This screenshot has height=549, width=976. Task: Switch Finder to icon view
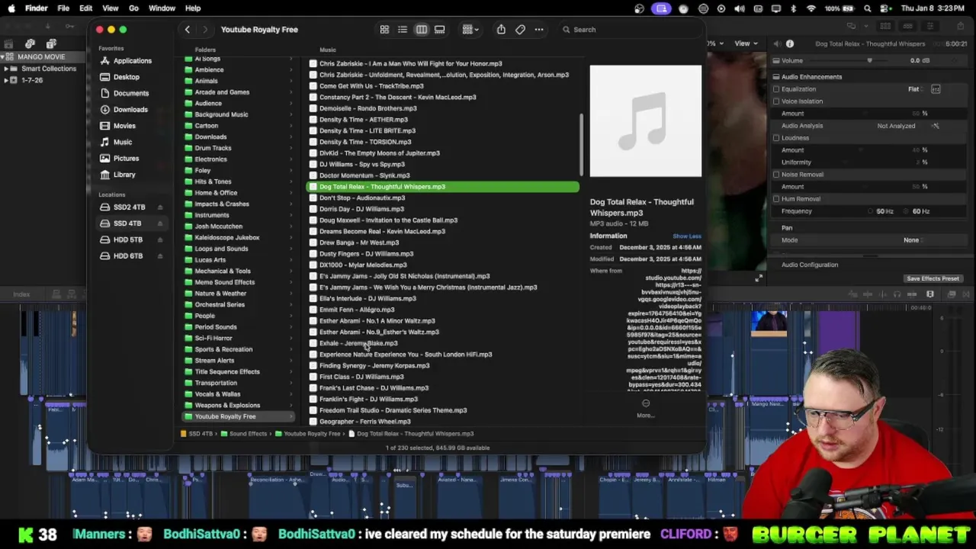pos(384,30)
